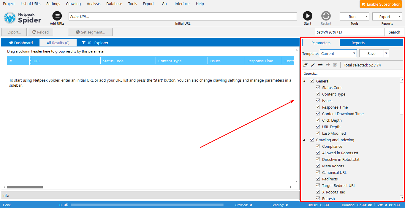Click the Reload button

click(40, 32)
